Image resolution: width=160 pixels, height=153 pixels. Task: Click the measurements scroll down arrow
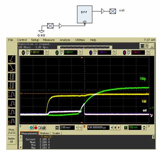(x=20, y=147)
